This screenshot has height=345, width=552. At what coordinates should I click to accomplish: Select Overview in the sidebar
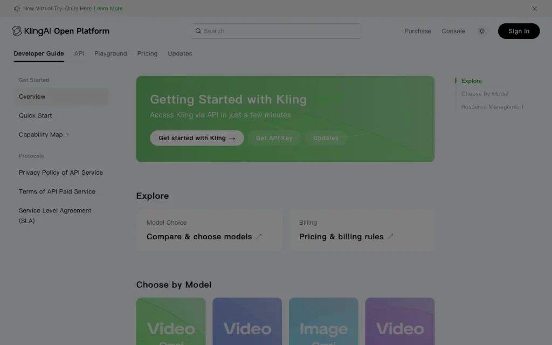[61, 96]
